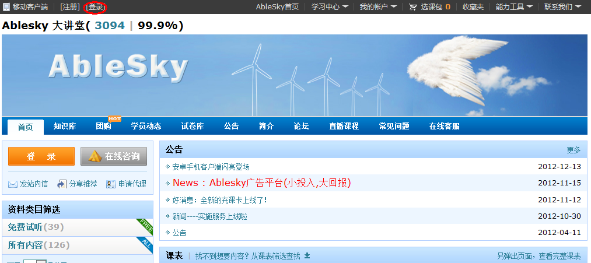Open announcement 新闻----实施服务上线啦
591x263 pixels.
(x=209, y=216)
